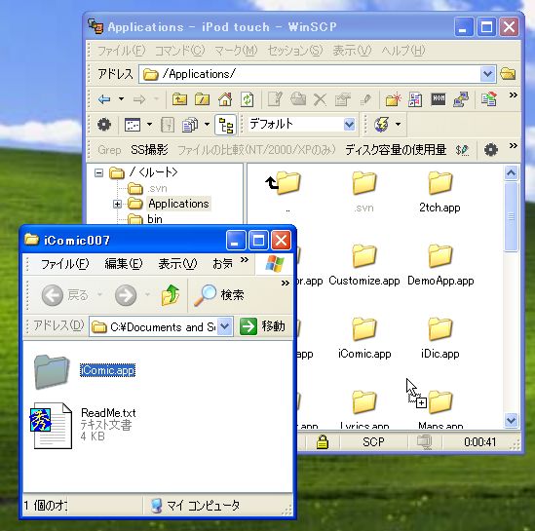Expand hidden menus chevron in iComic007 menu bar
Screen dimensions: 535x531
pos(245,260)
